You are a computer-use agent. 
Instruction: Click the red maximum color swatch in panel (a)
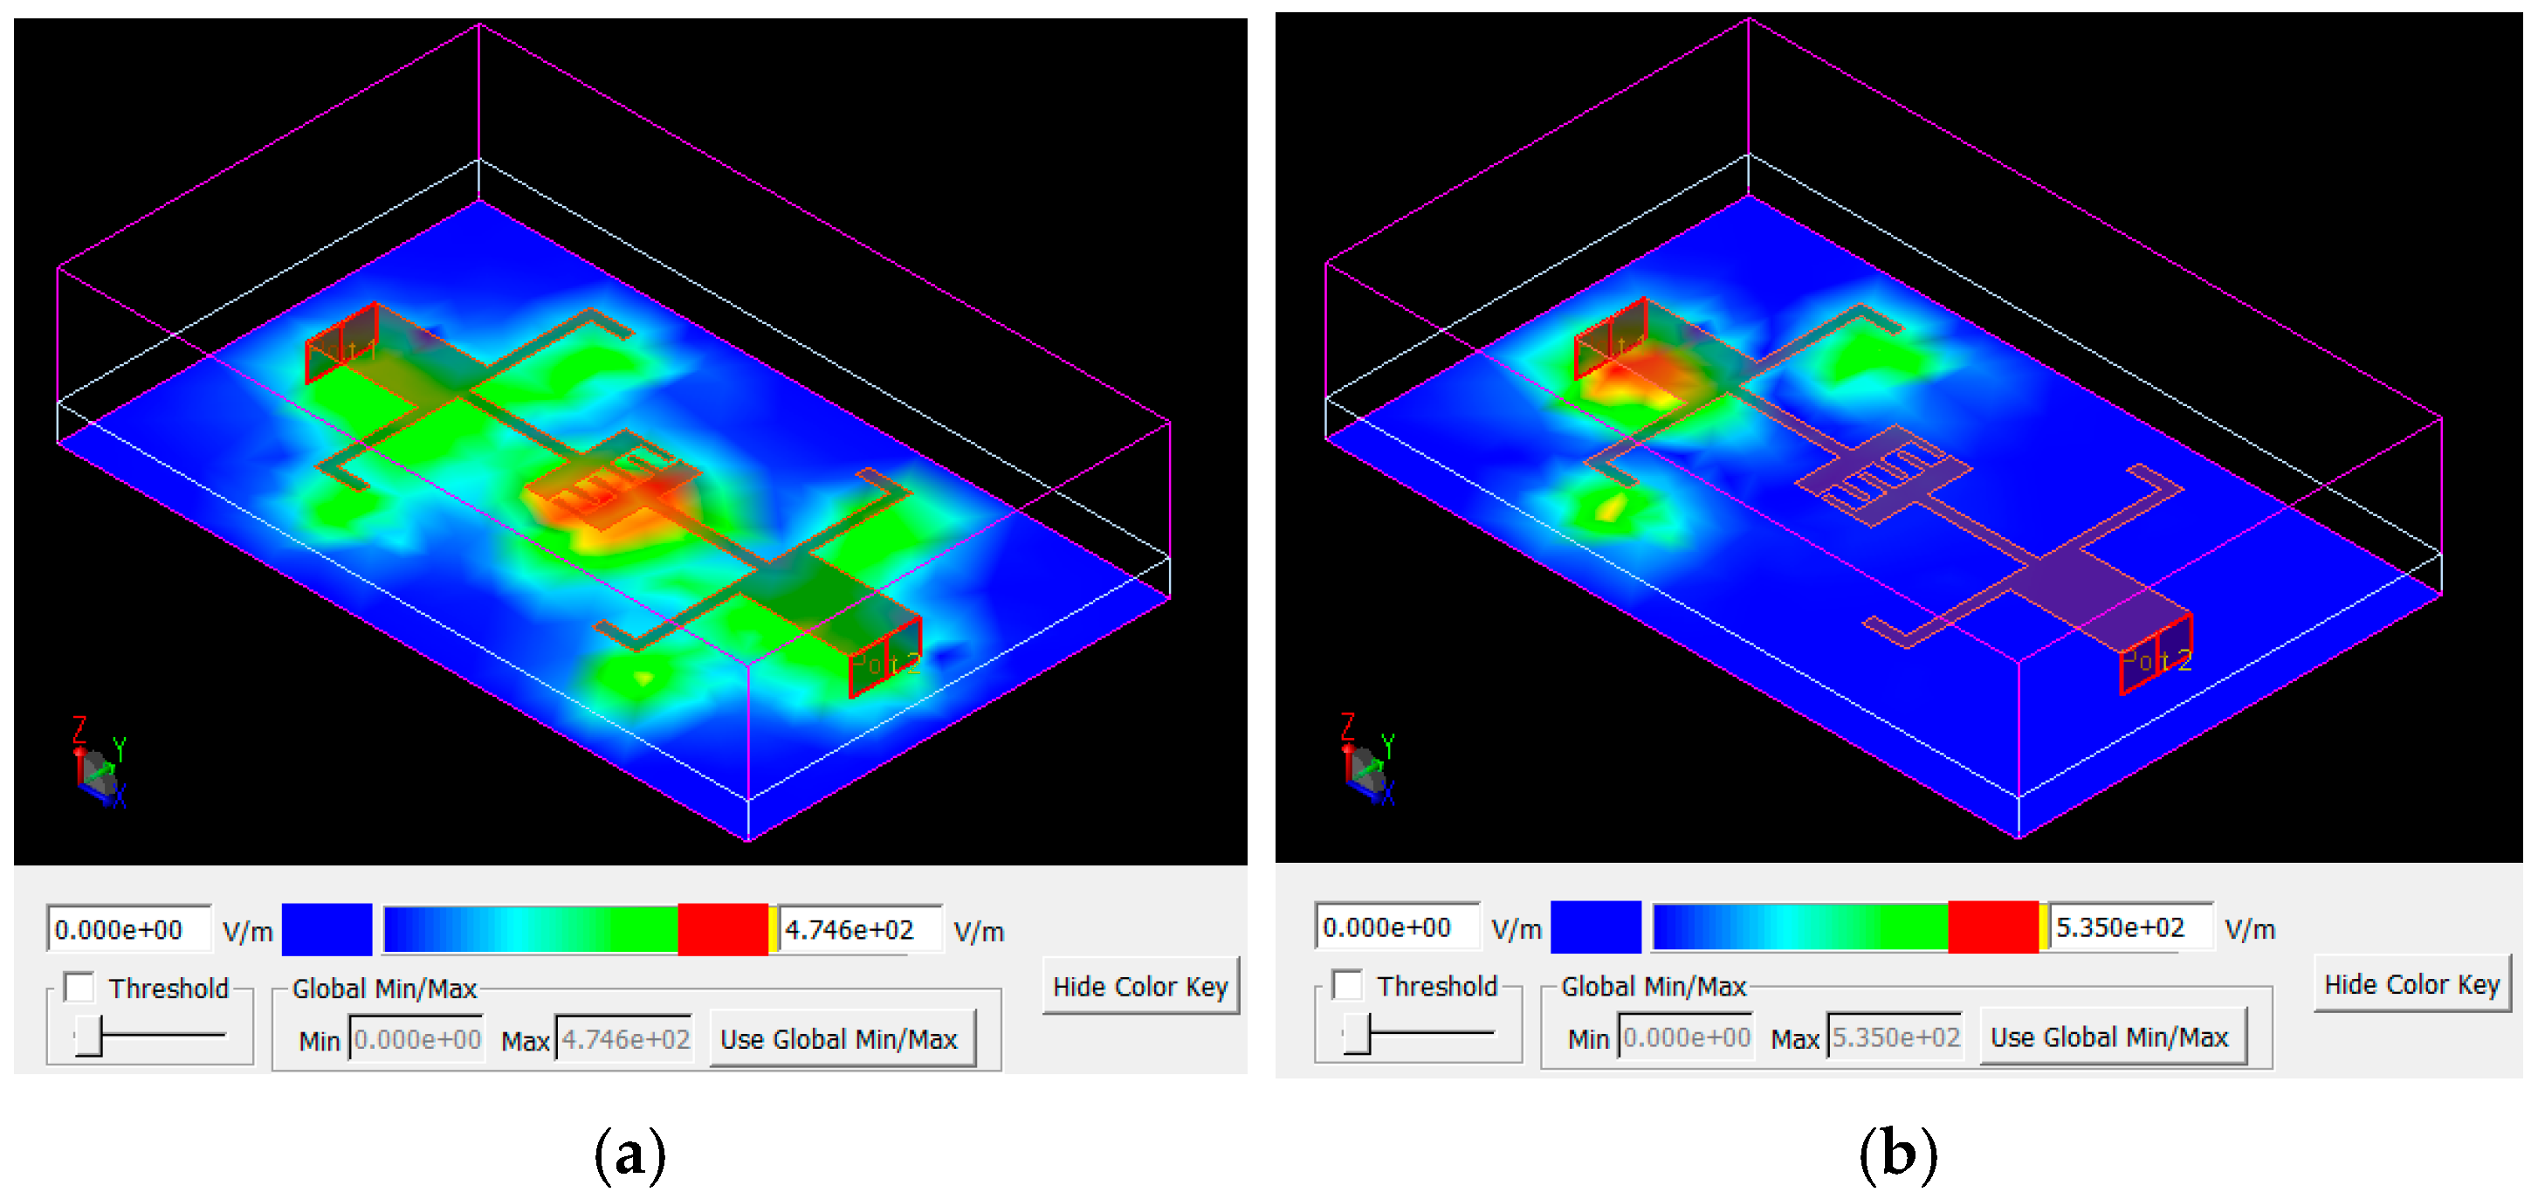point(723,929)
